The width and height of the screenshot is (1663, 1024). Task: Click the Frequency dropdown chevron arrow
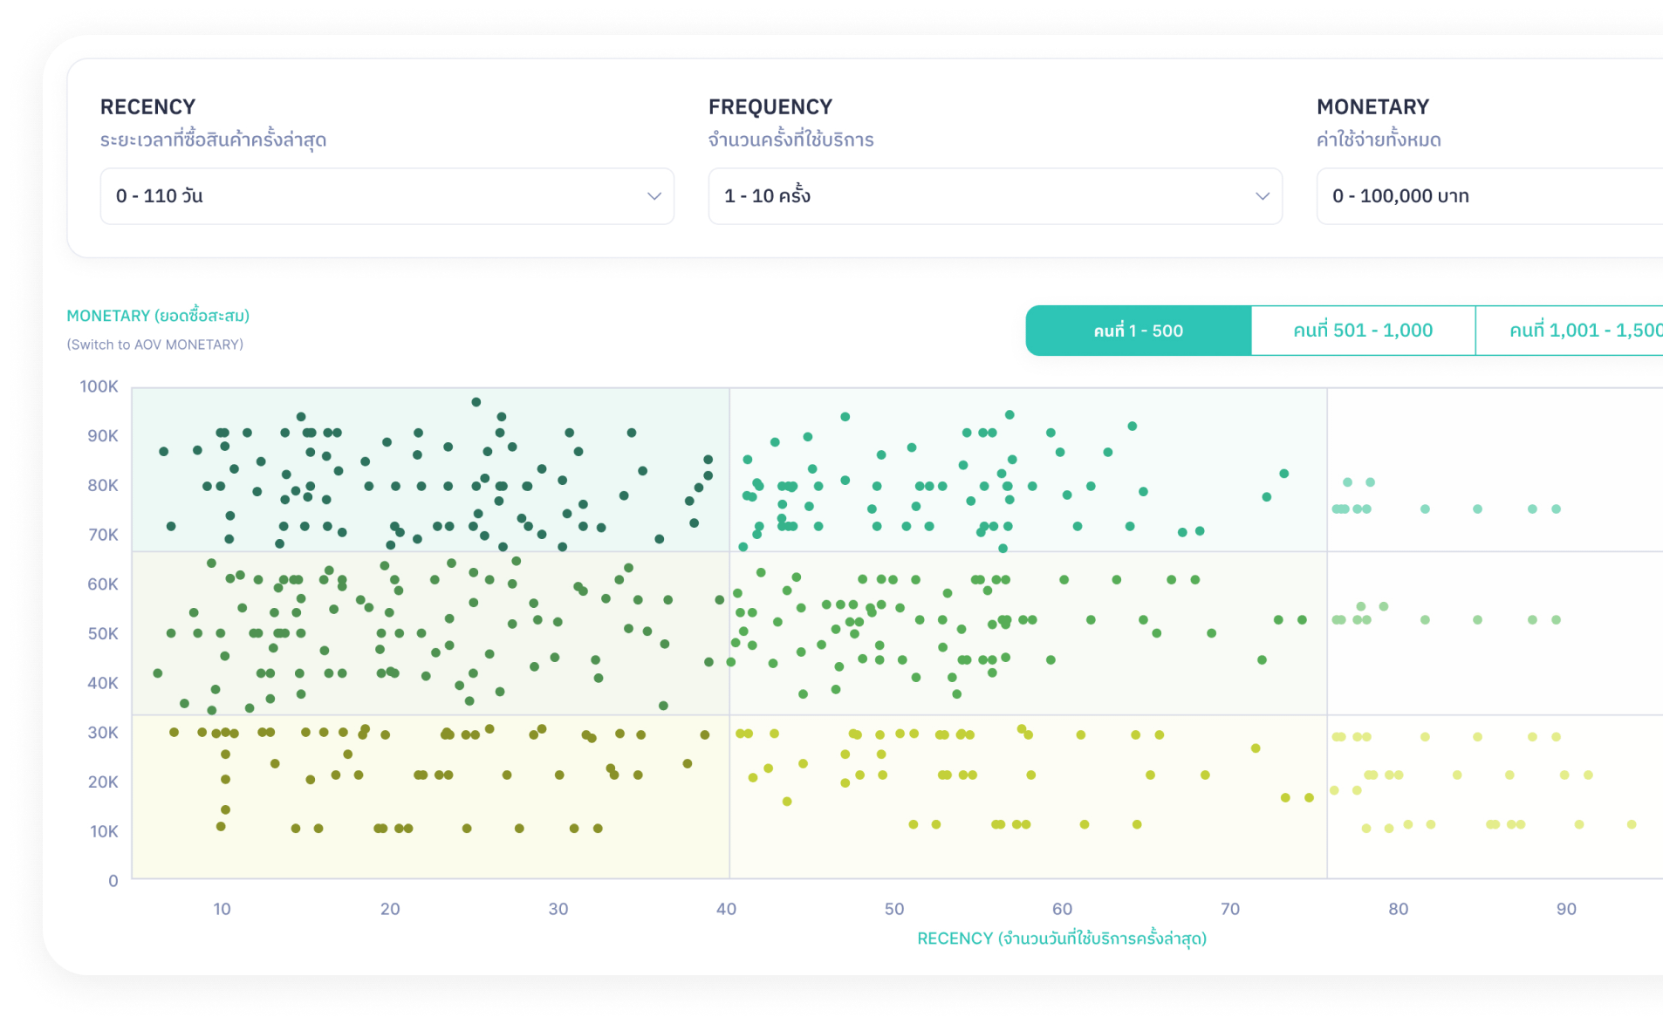coord(1262,196)
